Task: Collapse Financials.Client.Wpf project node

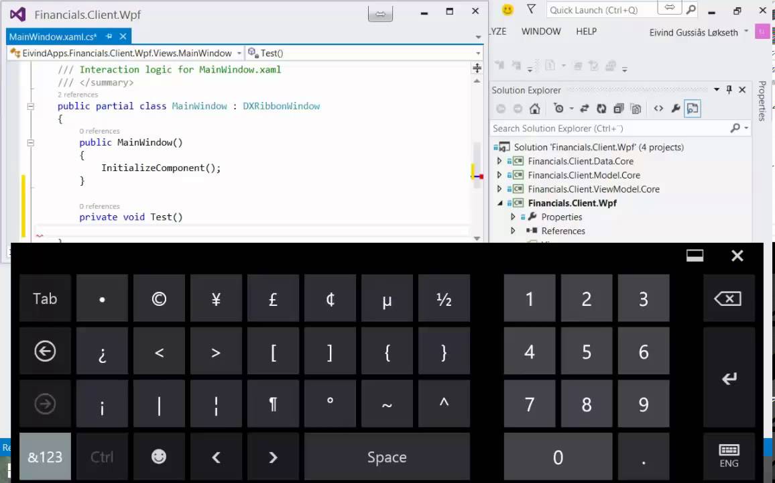Action: coord(499,203)
